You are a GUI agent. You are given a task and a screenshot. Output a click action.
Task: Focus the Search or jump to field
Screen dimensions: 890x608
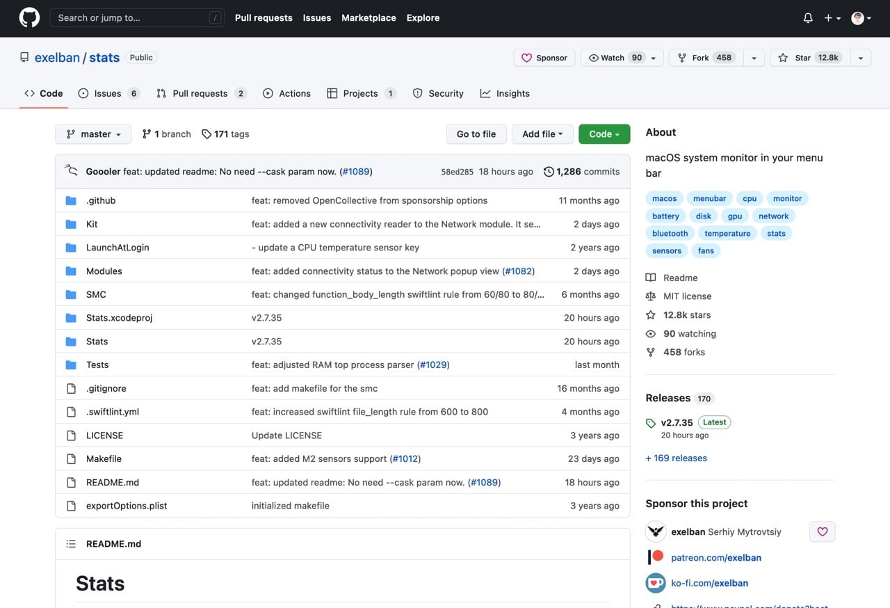coord(137,18)
